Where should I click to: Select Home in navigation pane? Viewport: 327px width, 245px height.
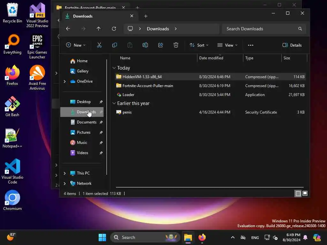coord(82,61)
